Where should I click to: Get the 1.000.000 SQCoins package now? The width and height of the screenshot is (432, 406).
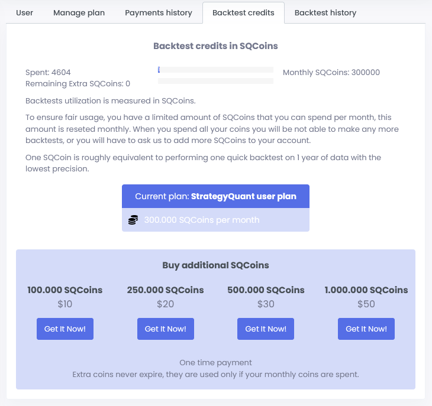click(x=366, y=329)
